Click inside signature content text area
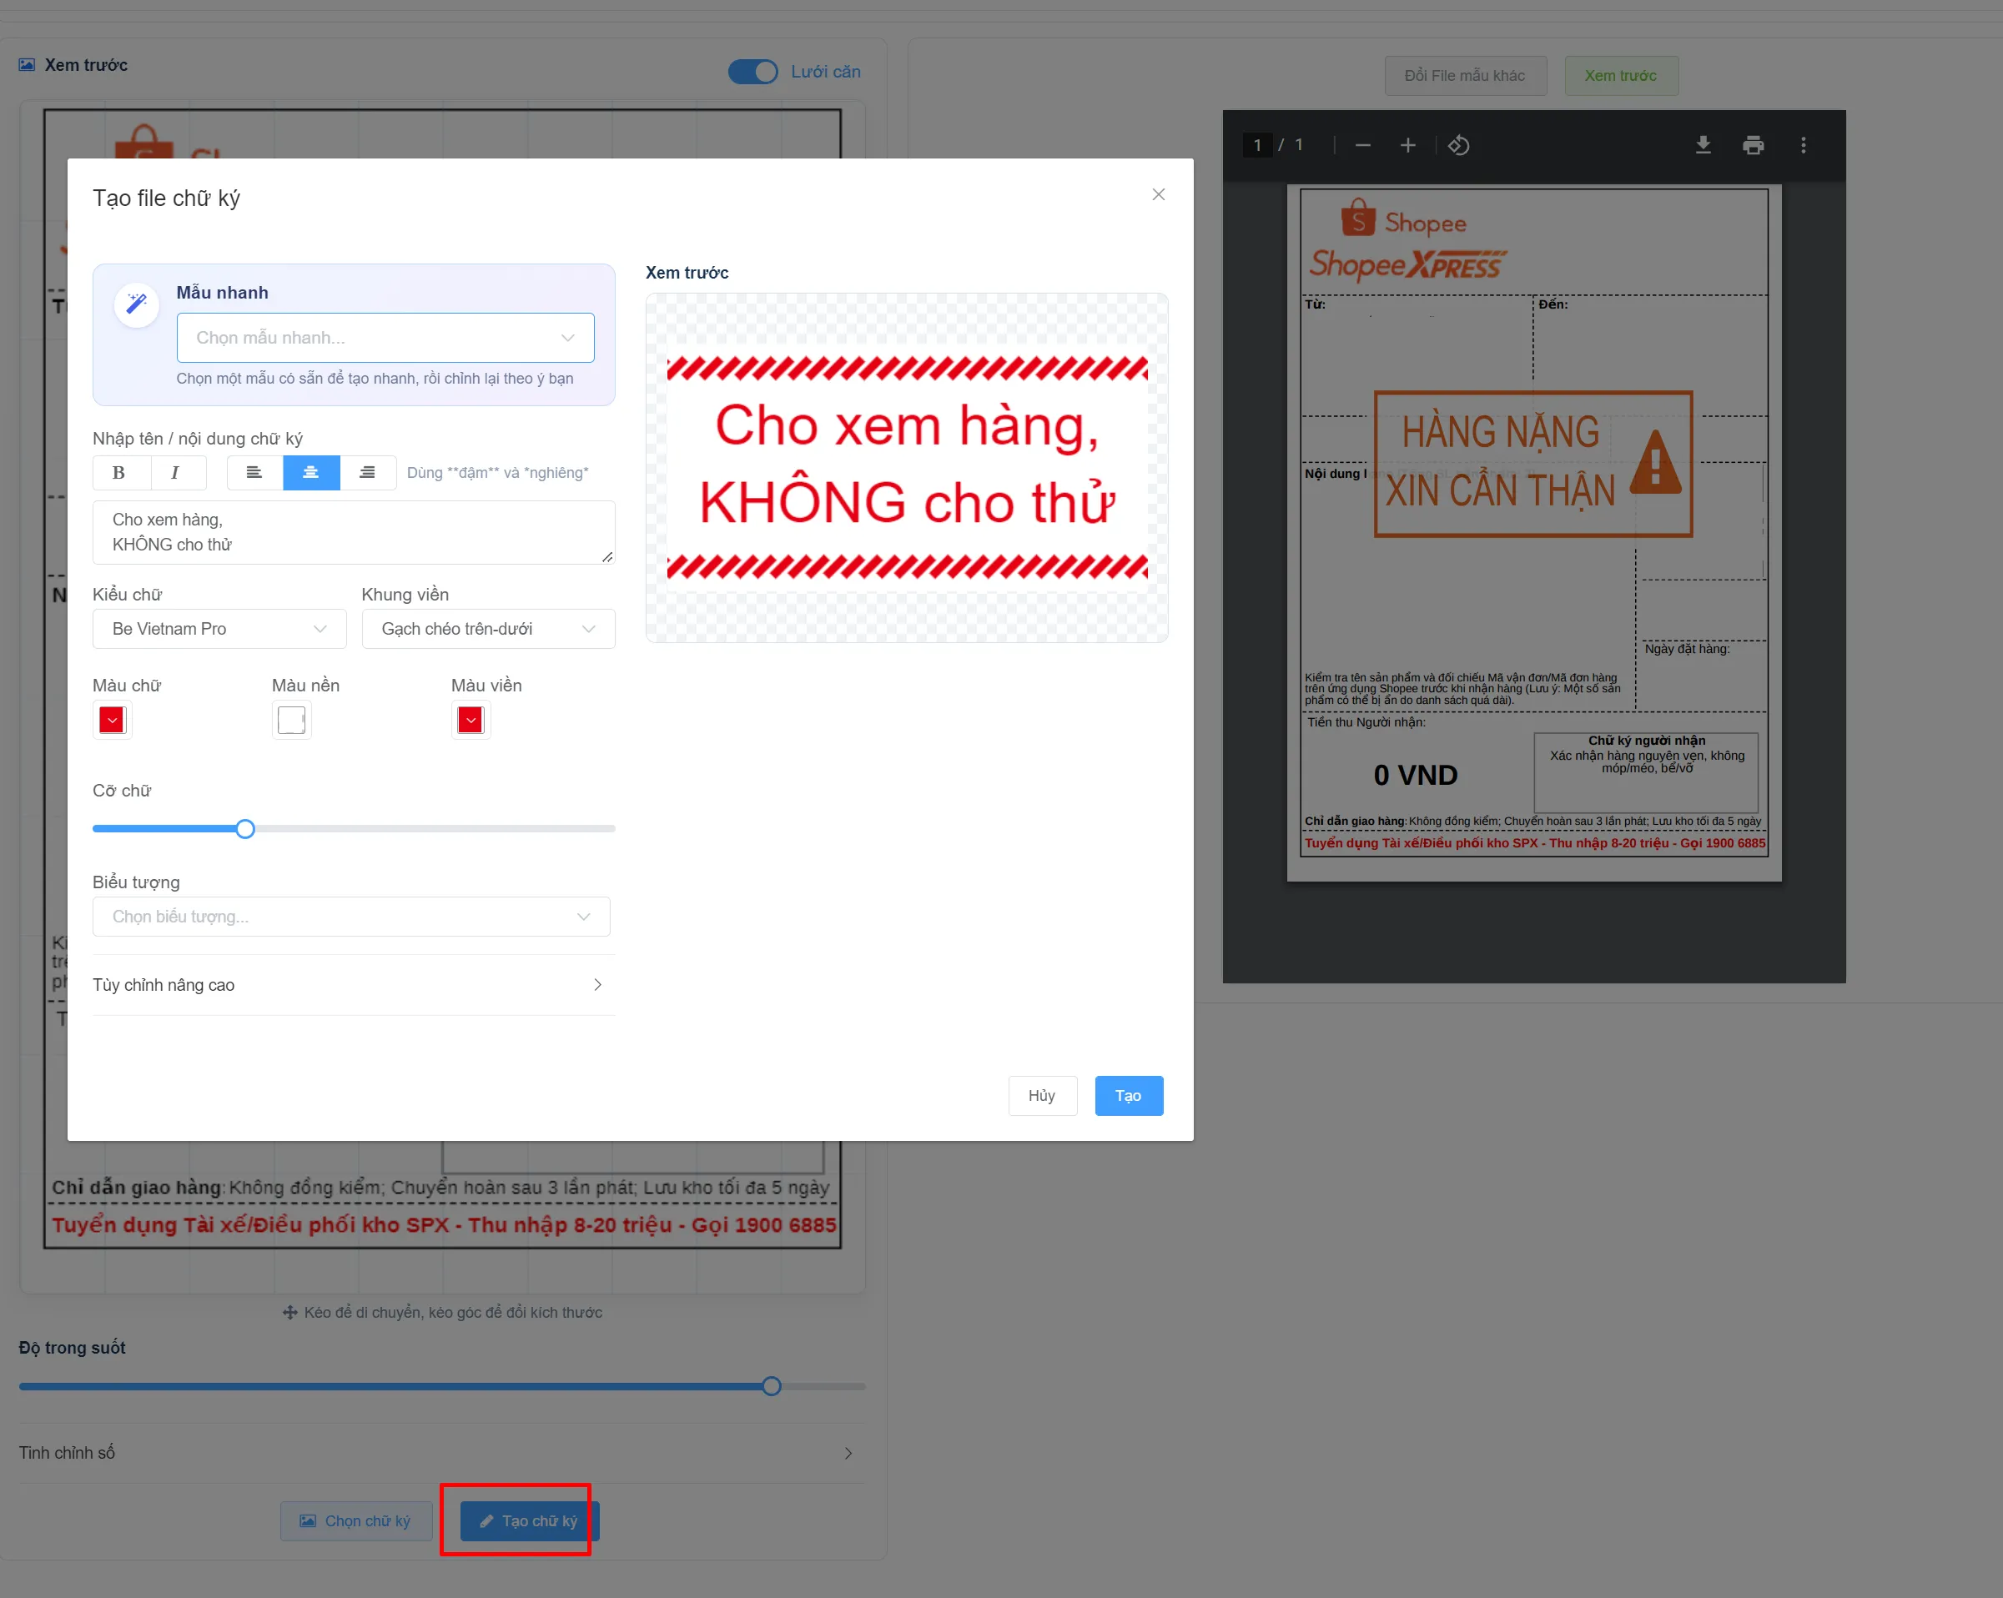The width and height of the screenshot is (2003, 1598). click(x=353, y=532)
